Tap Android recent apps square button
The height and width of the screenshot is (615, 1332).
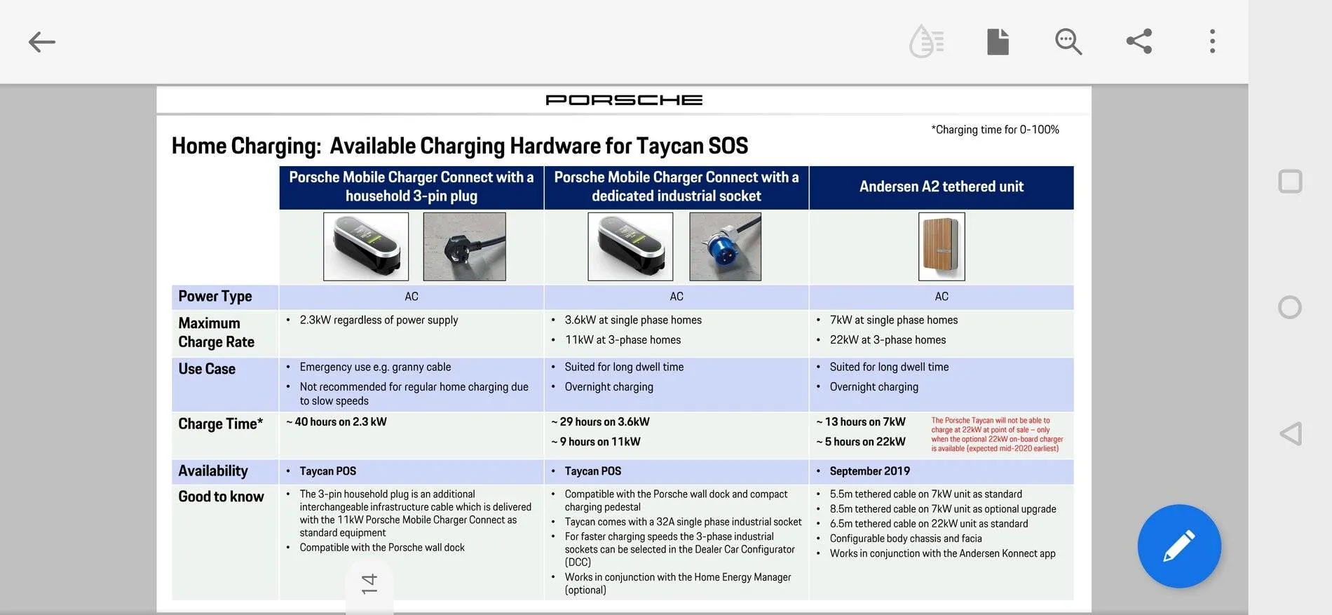coord(1290,182)
